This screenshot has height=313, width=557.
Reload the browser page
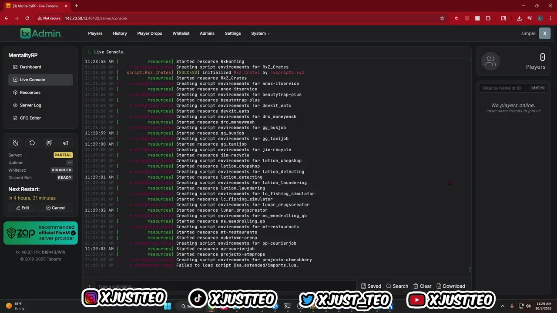(x=27, y=18)
